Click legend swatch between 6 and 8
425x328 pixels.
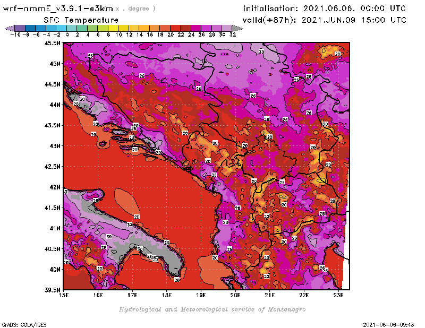point(103,28)
